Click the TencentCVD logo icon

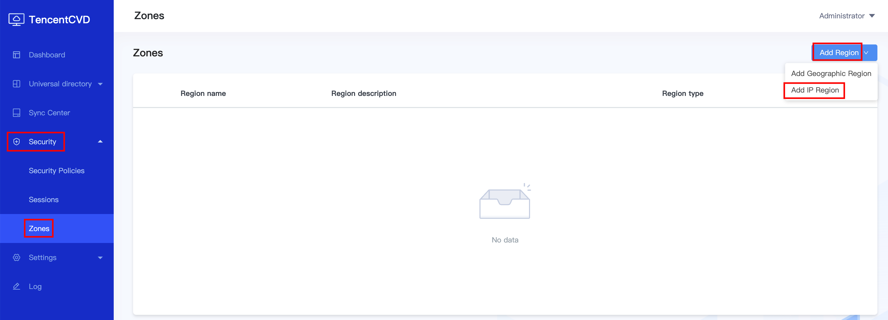coord(16,20)
